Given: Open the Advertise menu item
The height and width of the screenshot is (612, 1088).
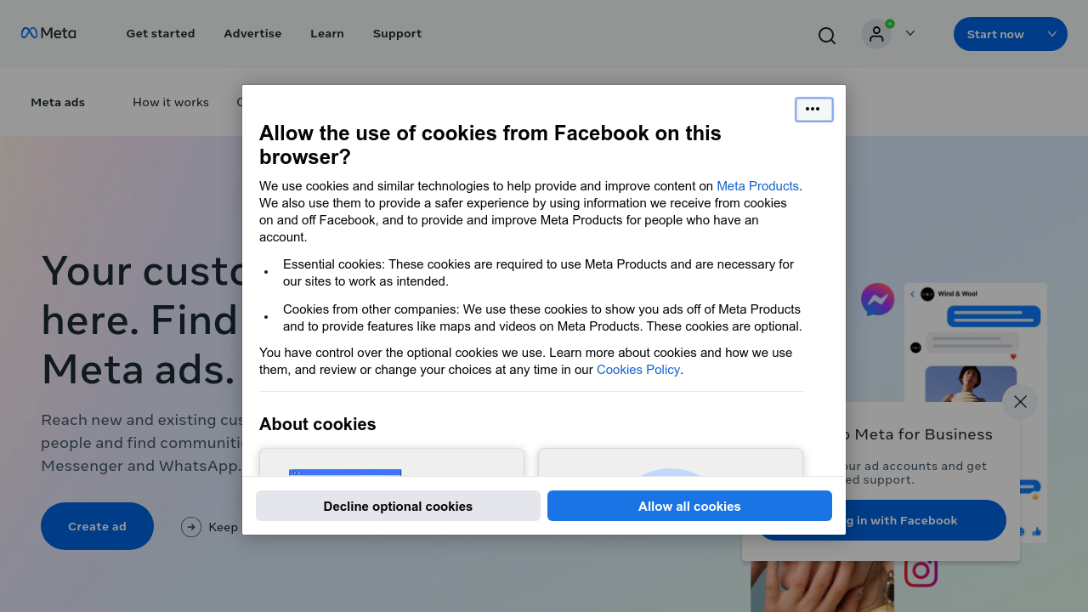Looking at the screenshot, I should coord(252,33).
